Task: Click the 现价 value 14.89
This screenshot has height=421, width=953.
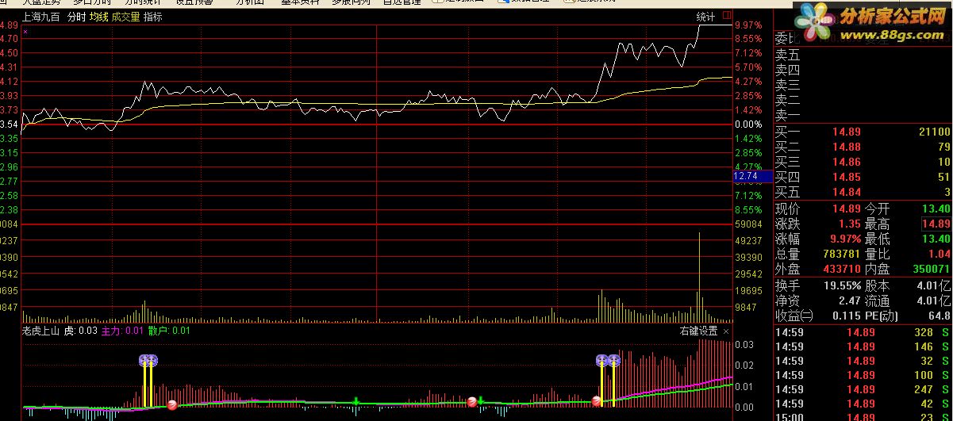Action: (847, 209)
